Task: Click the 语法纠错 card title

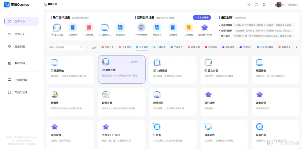Action: click(x=56, y=135)
